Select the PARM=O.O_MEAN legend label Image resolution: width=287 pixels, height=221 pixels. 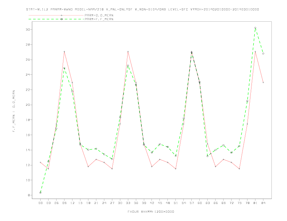99,15
